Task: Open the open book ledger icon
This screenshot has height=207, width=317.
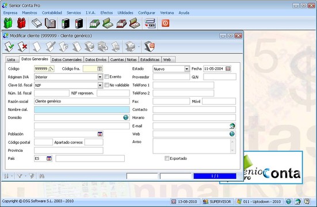Action: tap(50, 23)
